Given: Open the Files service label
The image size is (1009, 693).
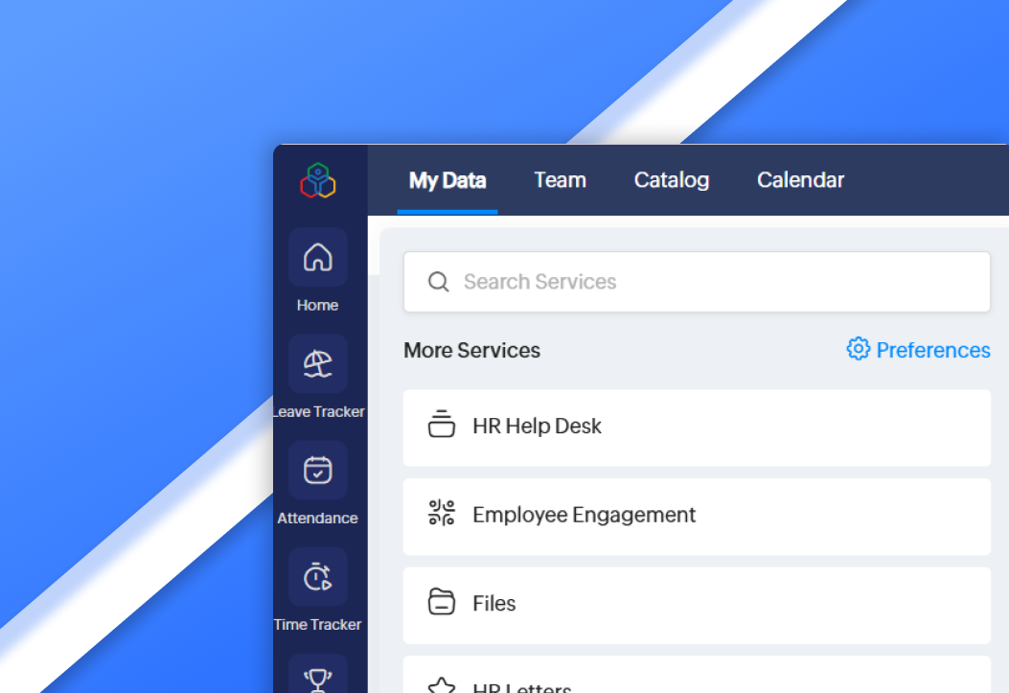Looking at the screenshot, I should 494,604.
